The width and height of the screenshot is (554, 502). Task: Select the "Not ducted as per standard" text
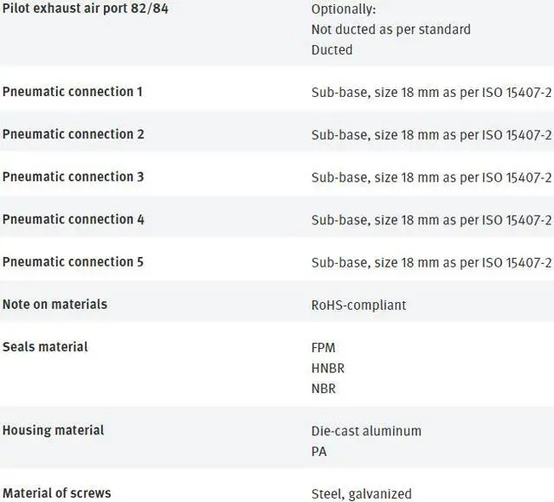pos(390,29)
